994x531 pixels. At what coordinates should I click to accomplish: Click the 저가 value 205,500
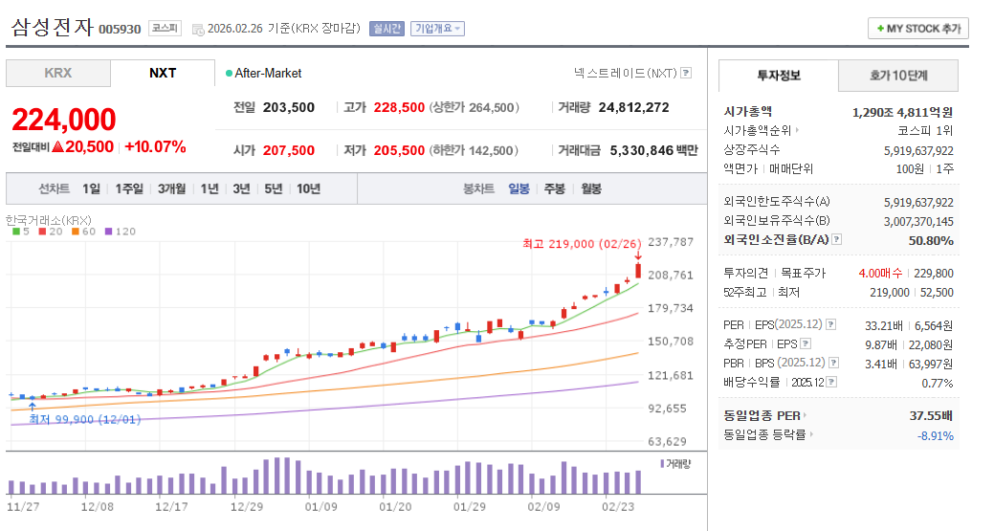[x=399, y=150]
